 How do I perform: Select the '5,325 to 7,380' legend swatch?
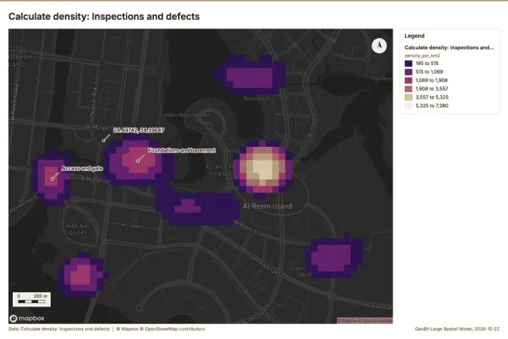[x=409, y=106]
